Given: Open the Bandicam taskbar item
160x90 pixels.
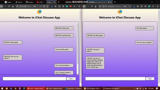Looking at the screenshot, I should tap(111, 88).
